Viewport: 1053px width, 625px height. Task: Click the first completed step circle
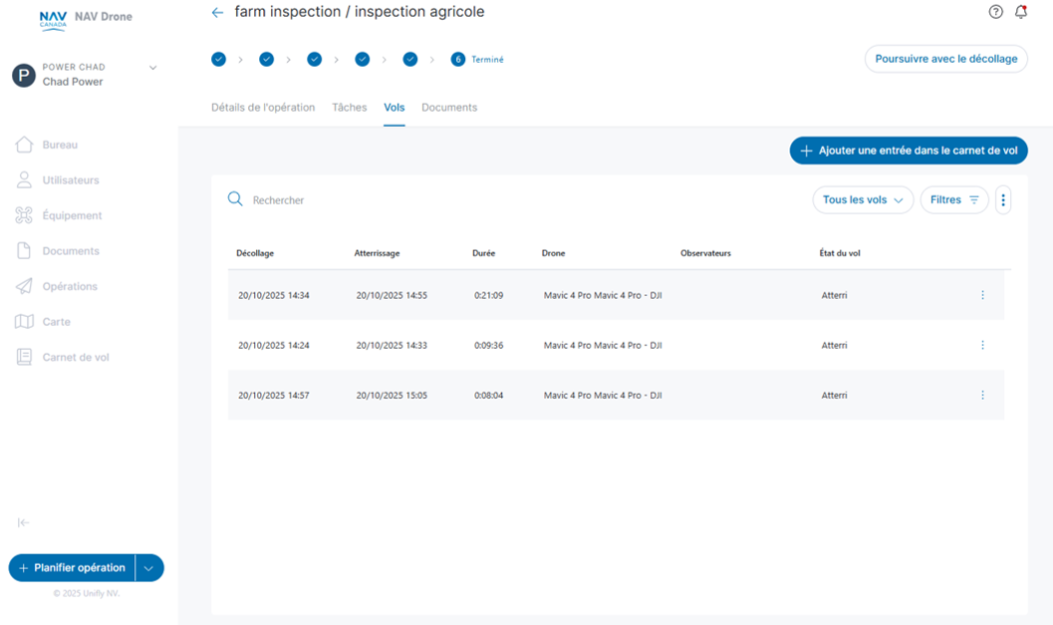(x=218, y=60)
